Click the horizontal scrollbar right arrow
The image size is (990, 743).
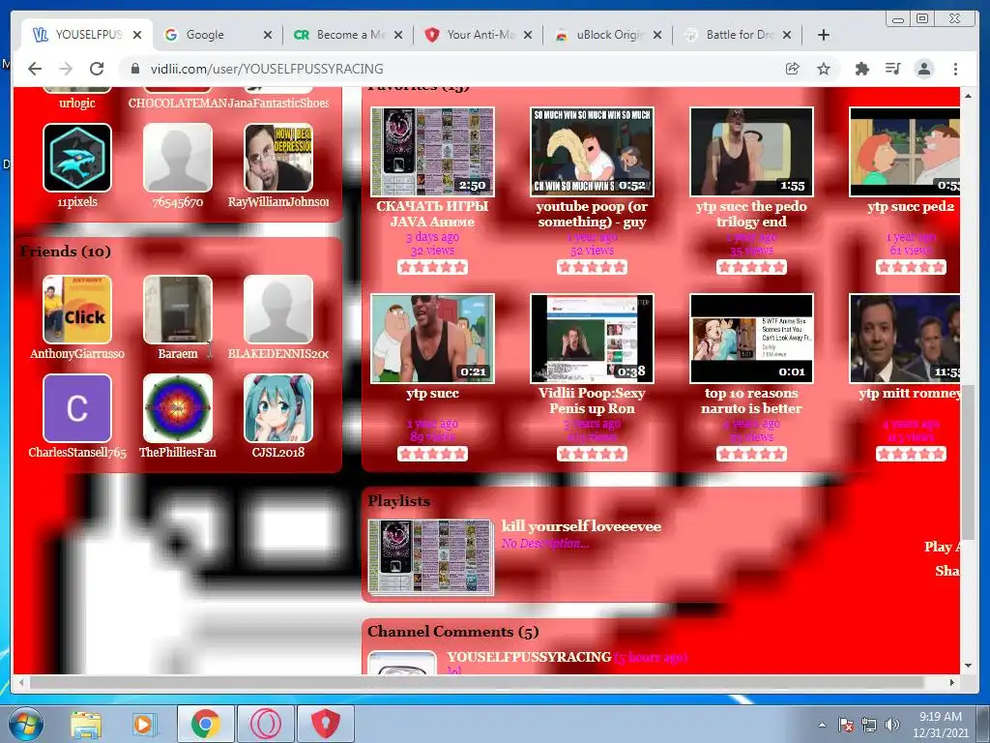[952, 682]
